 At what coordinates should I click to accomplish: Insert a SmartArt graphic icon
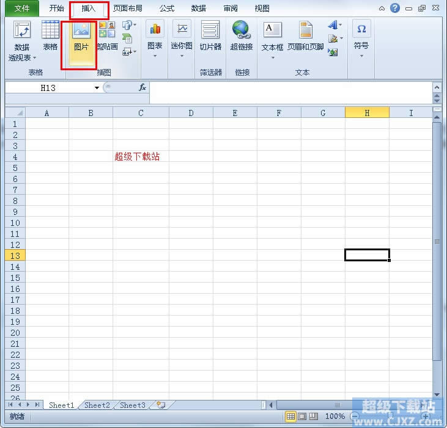127,38
